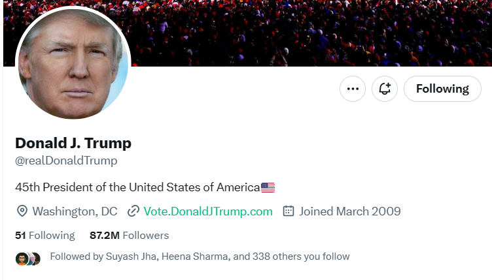Click the Donald J. Trump display name

73,143
